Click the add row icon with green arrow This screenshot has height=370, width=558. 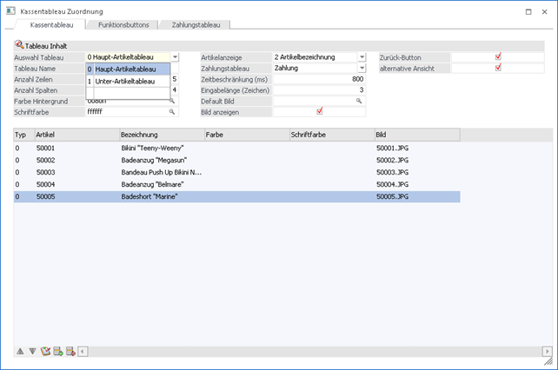click(57, 351)
